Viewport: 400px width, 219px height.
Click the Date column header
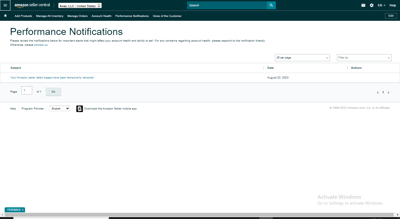click(x=271, y=68)
